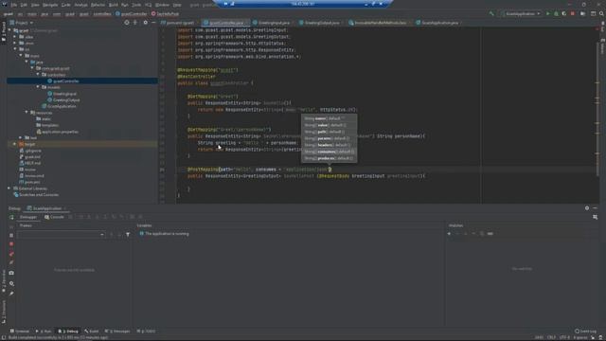
Task: Hide the Debug panel via minimize icon
Action: tap(596, 208)
